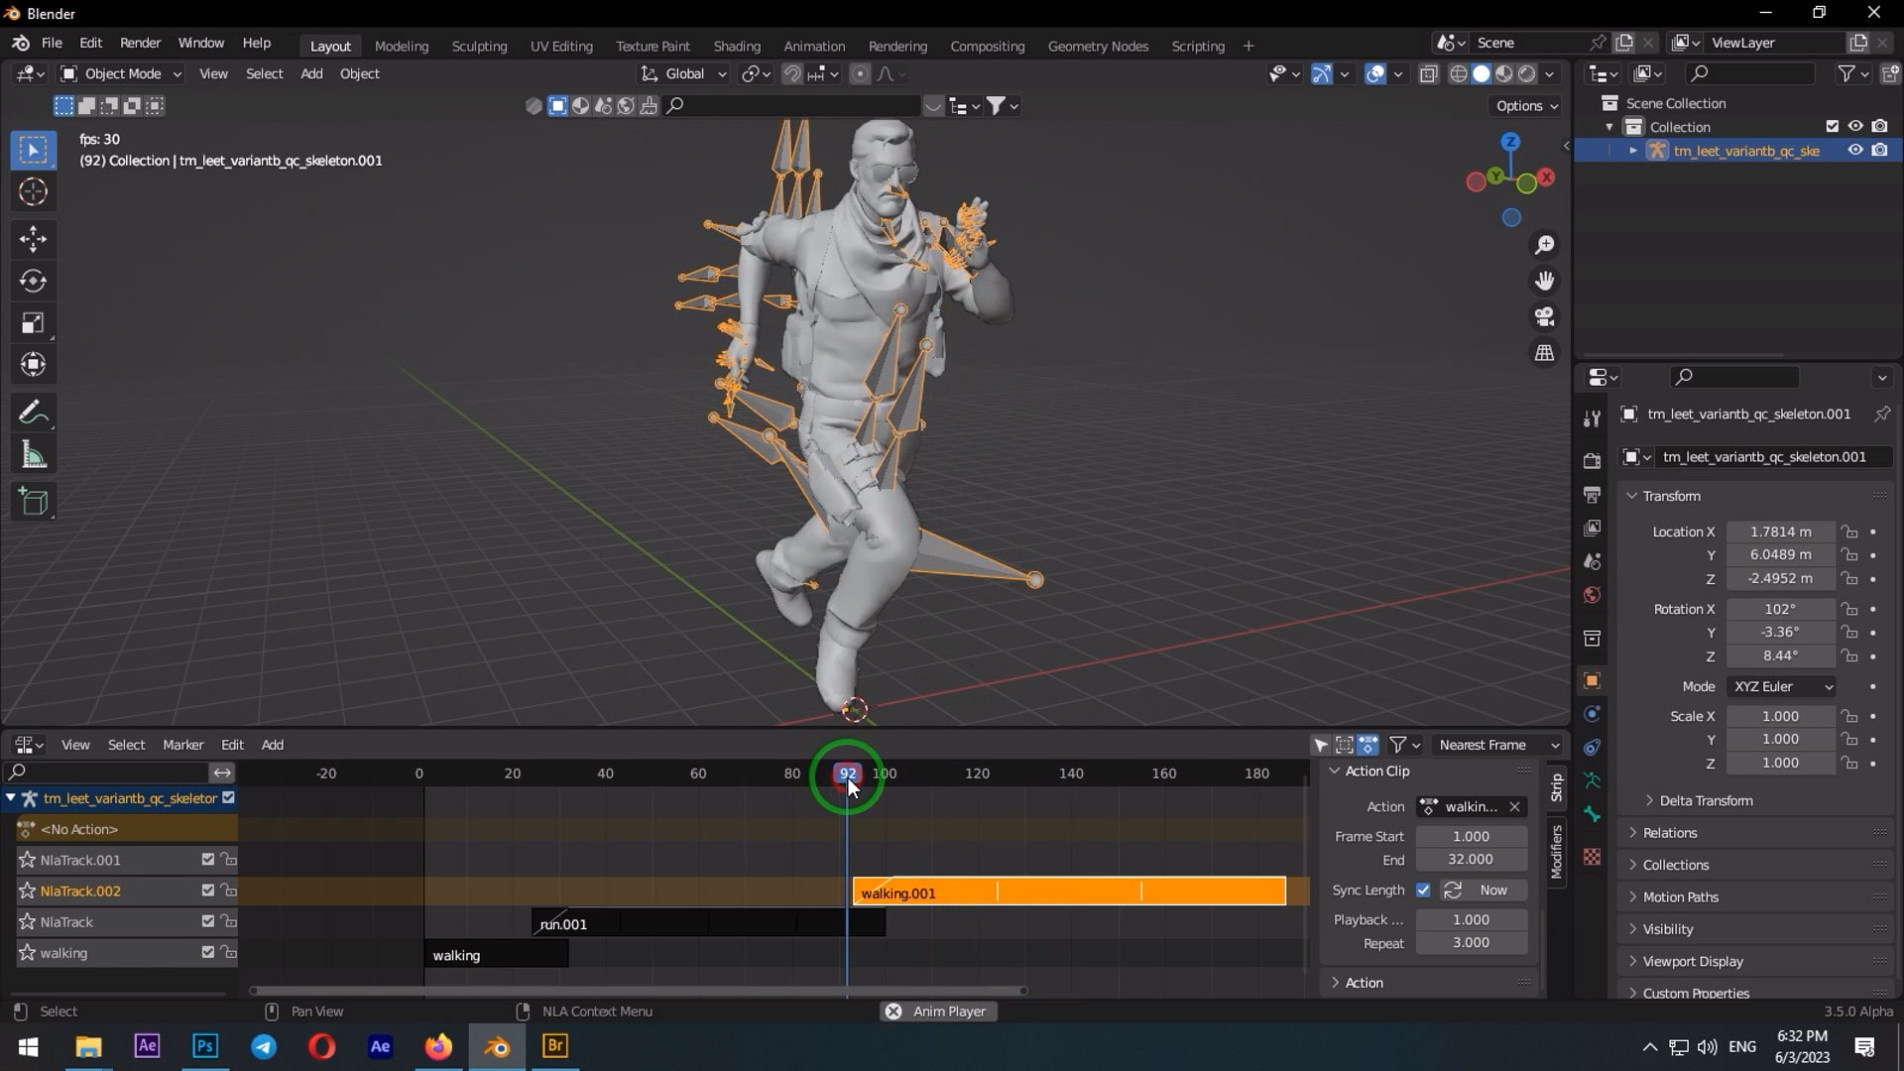Open the viewport camera view icon
Image resolution: width=1904 pixels, height=1071 pixels.
pyautogui.click(x=1544, y=316)
